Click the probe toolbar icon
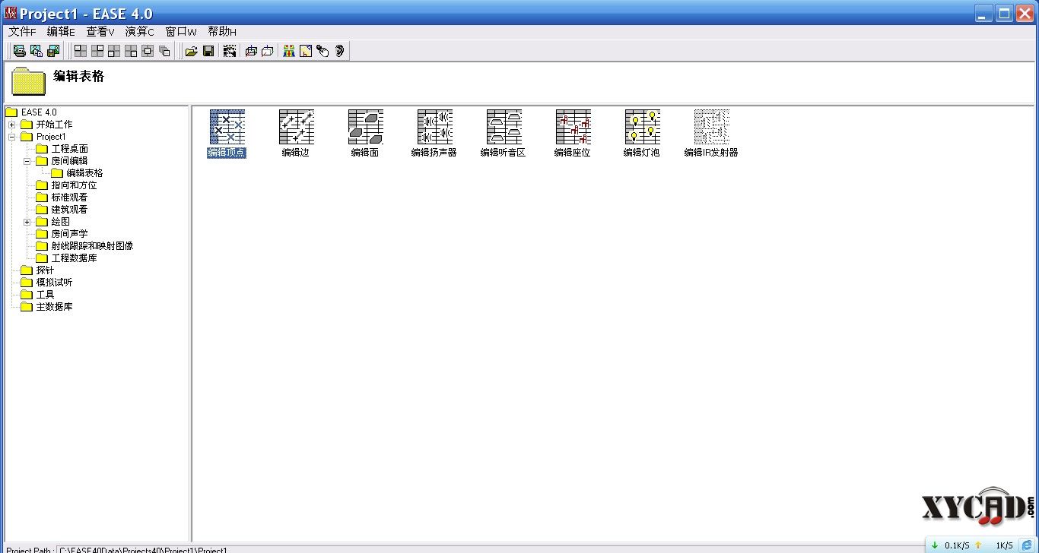 [x=323, y=51]
